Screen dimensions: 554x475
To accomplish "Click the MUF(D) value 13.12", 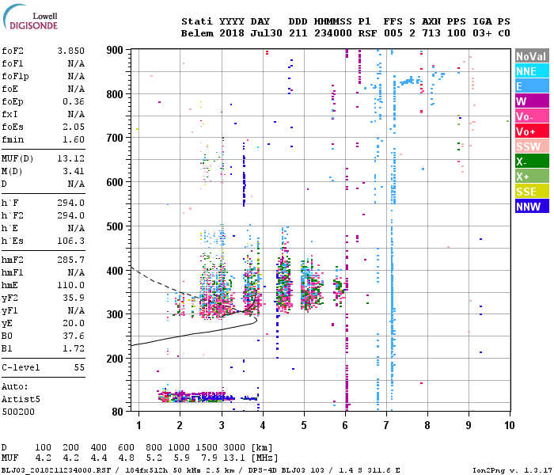I will [x=70, y=158].
